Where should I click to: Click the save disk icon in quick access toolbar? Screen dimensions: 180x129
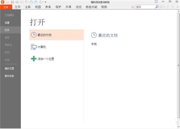pos(12,2)
